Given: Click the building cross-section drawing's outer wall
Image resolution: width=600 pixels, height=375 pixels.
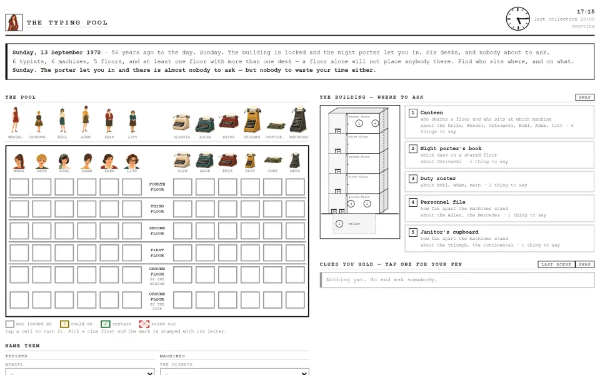Looking at the screenshot, I should (x=360, y=172).
